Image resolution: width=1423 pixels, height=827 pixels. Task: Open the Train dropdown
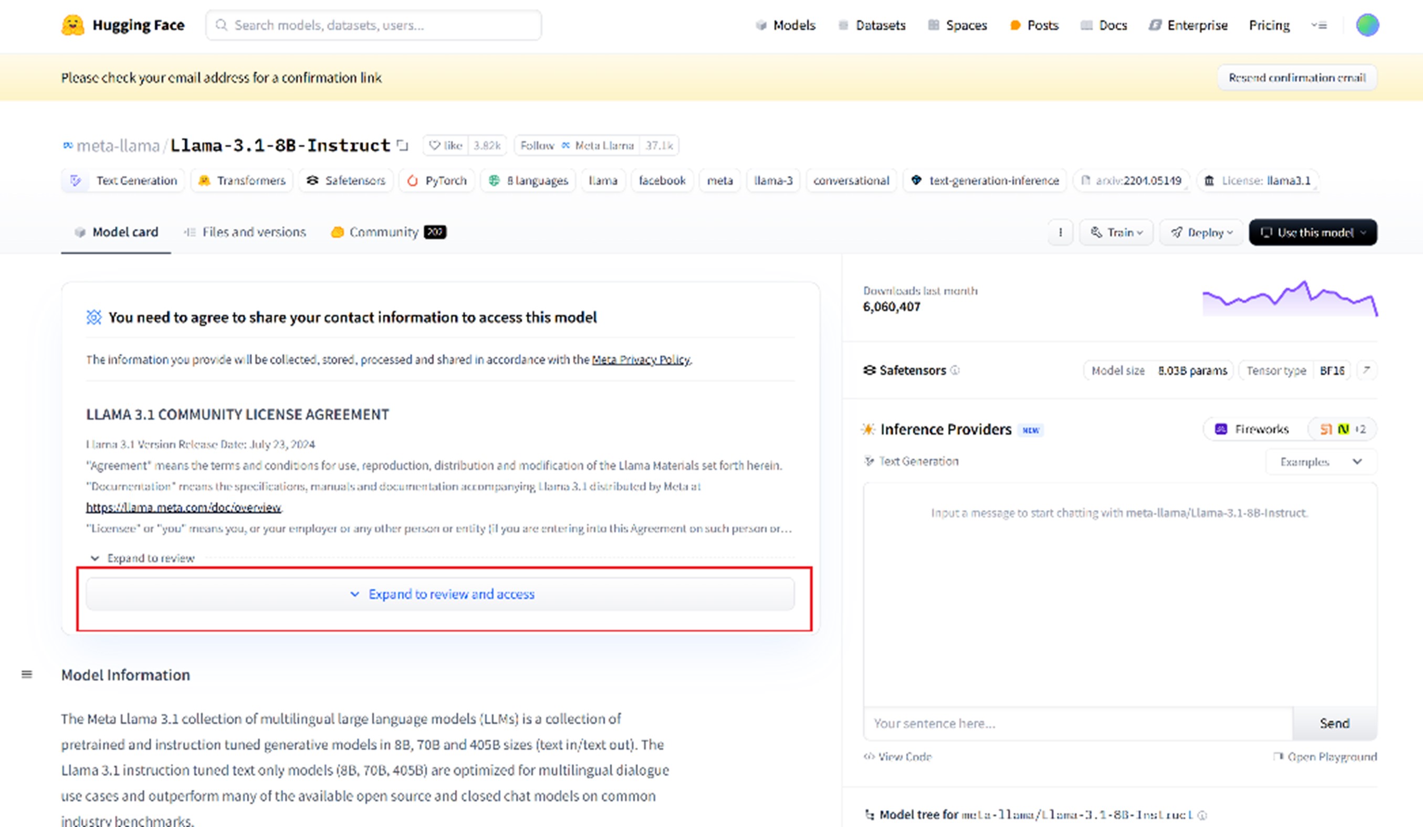[x=1116, y=232]
